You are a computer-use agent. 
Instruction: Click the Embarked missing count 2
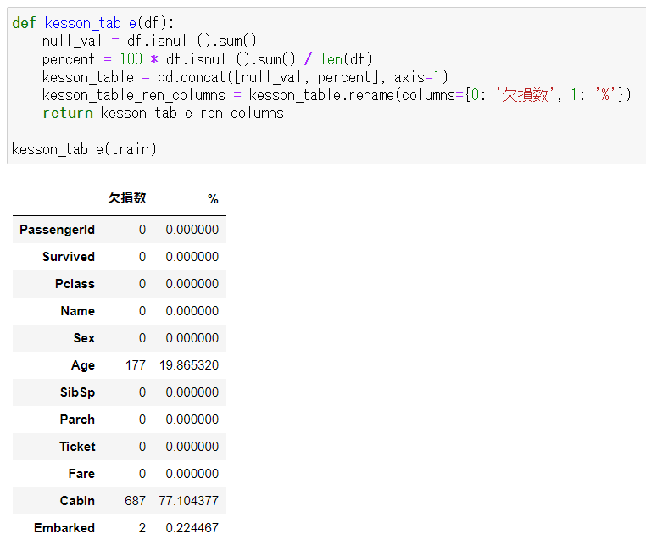tap(142, 528)
